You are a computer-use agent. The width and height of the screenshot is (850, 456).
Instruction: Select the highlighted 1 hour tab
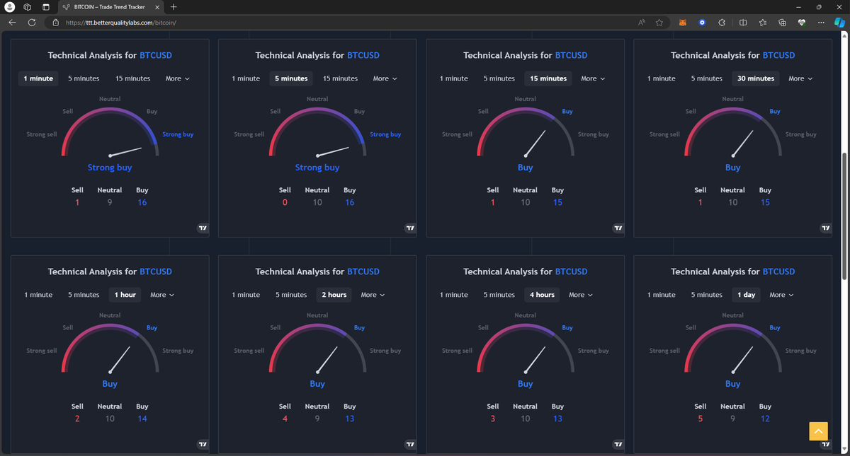click(125, 295)
